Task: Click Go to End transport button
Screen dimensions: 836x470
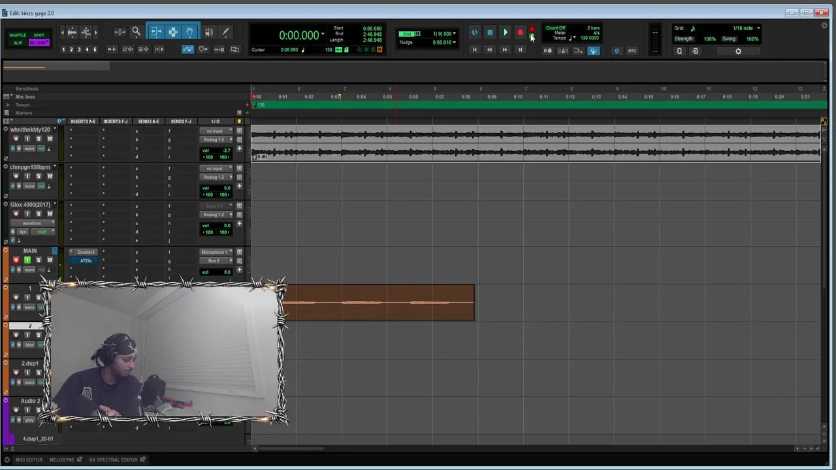Action: 520,50
